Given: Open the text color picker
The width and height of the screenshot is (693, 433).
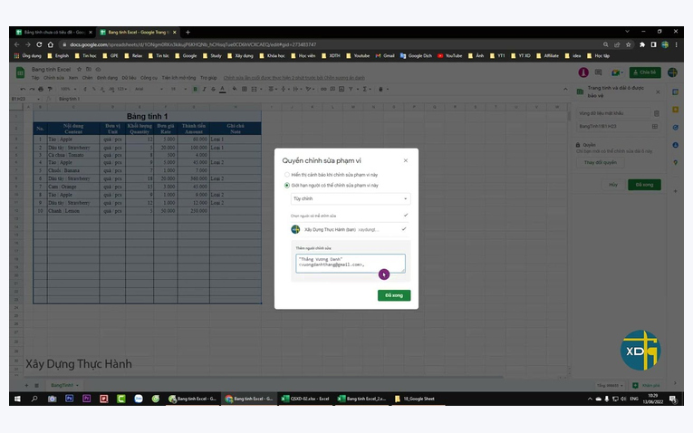Looking at the screenshot, I should click(x=222, y=90).
